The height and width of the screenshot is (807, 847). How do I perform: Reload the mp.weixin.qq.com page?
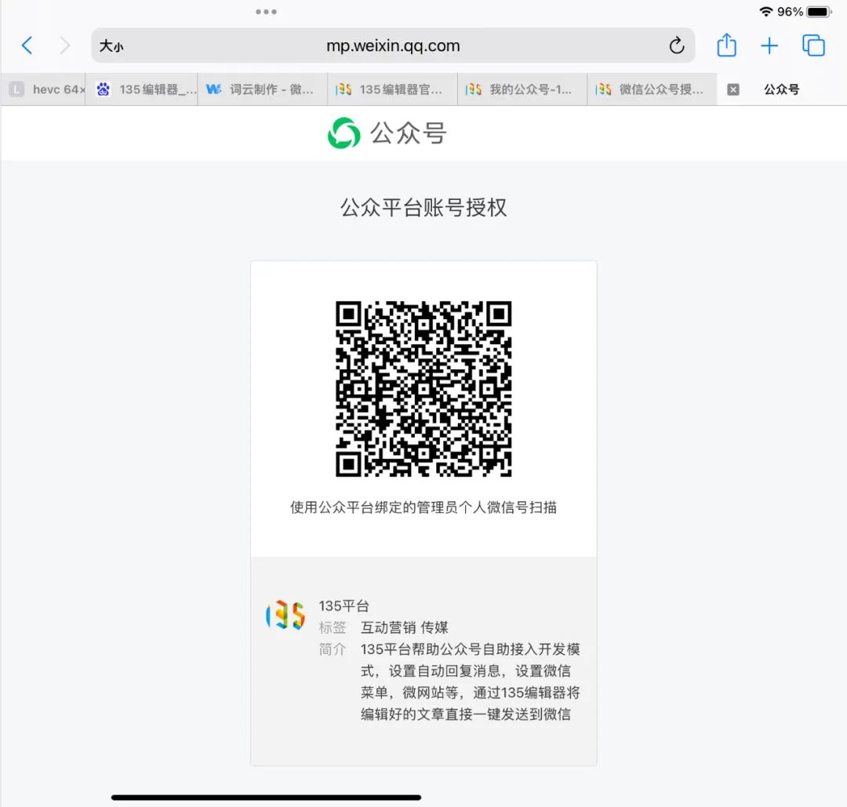tap(676, 45)
